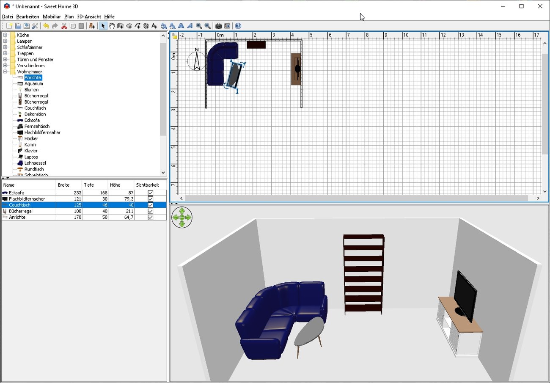Add selected furniture to the plan

click(x=92, y=25)
